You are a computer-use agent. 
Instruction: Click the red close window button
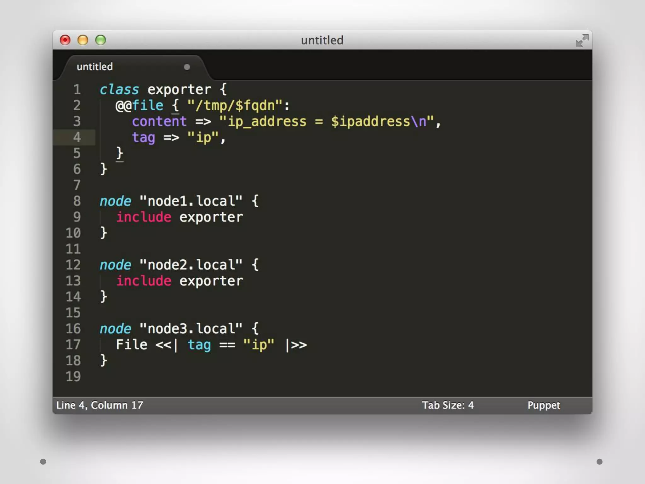[x=65, y=40]
